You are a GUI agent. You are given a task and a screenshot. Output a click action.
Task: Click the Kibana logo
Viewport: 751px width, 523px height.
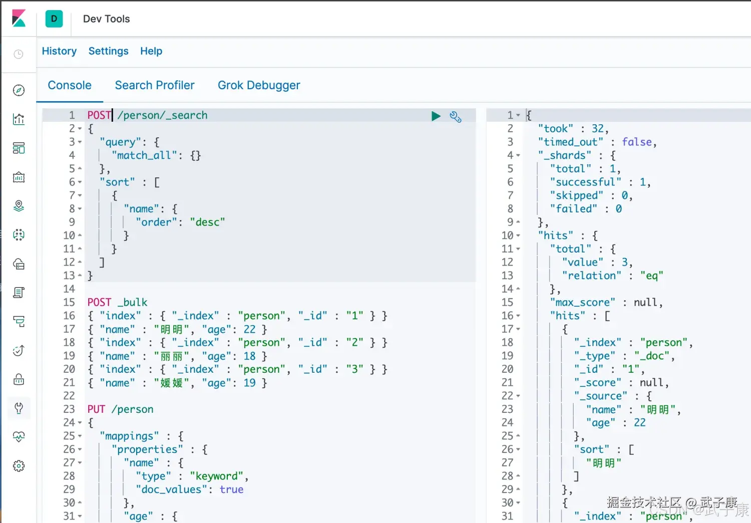click(19, 19)
